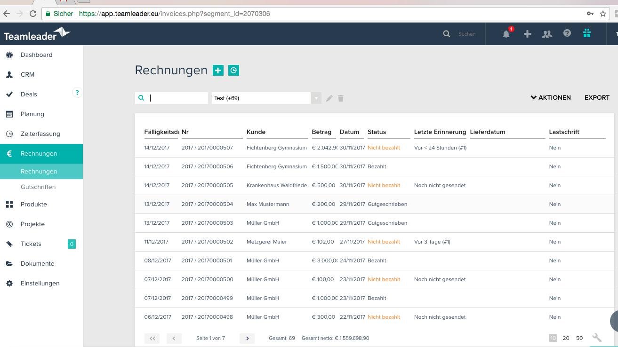Click the previous page arrow
This screenshot has width=618, height=347.
pos(174,338)
